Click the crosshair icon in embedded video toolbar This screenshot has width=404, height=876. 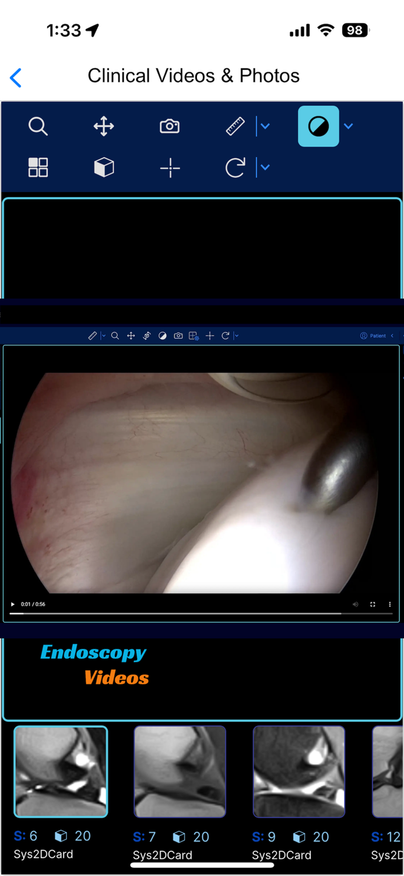(x=210, y=336)
